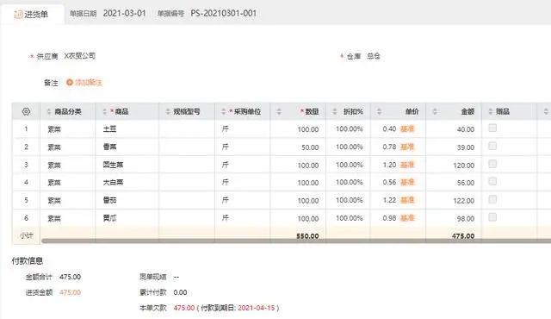Tick the 赠品 checkbox in row 2
This screenshot has width=551, height=319.
(x=492, y=146)
